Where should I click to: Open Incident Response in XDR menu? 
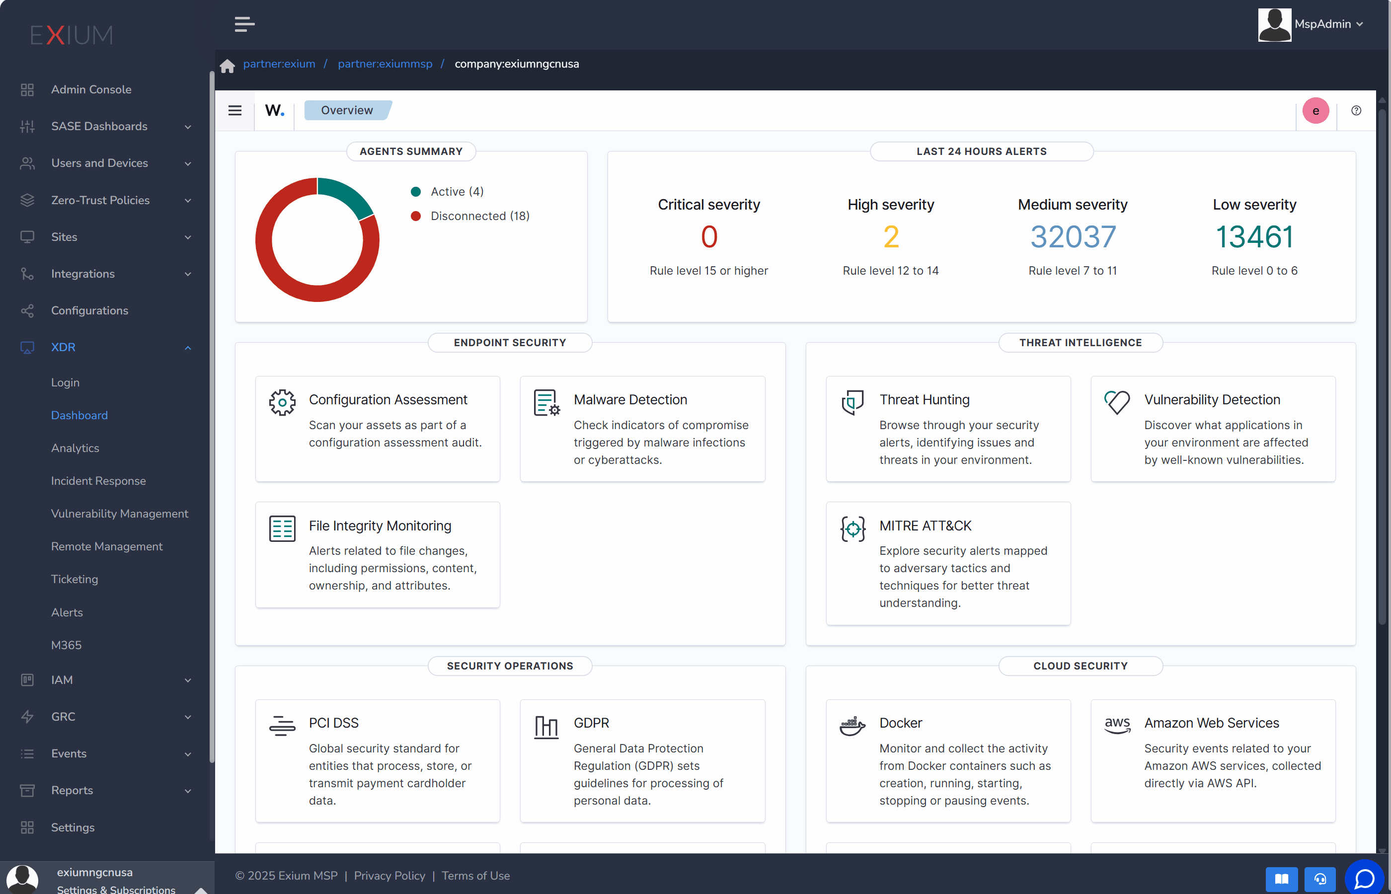(98, 481)
